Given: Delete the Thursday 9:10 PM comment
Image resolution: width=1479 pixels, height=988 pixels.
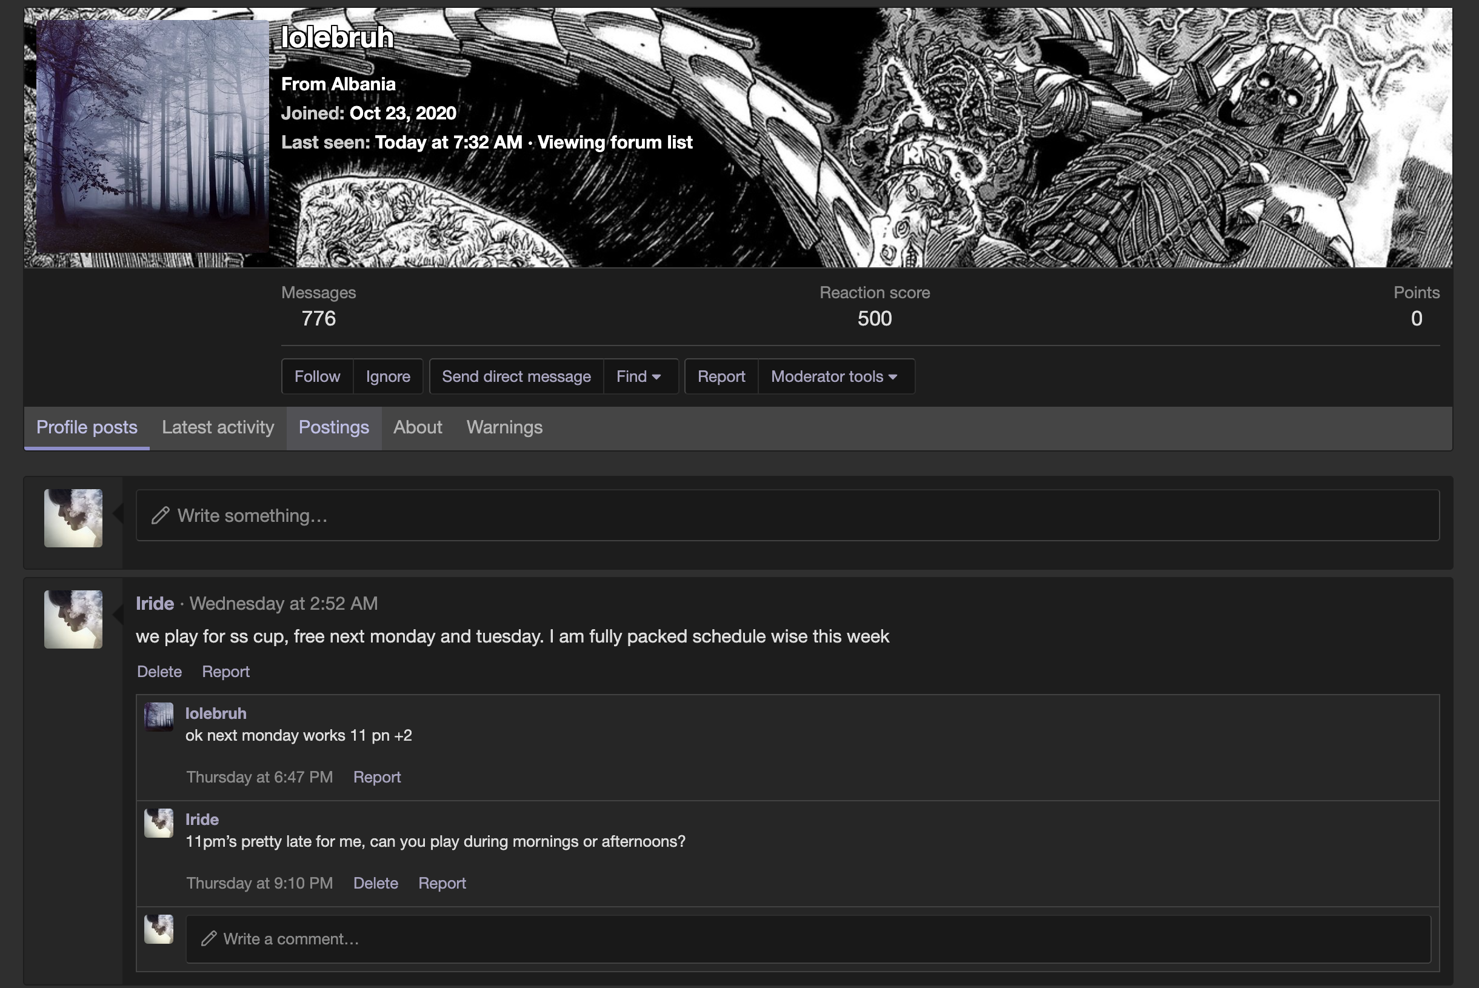Looking at the screenshot, I should click(376, 883).
